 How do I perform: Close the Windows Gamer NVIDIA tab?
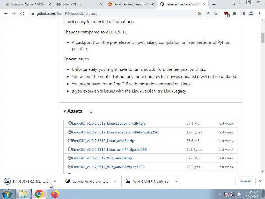pyautogui.click(x=50, y=4)
